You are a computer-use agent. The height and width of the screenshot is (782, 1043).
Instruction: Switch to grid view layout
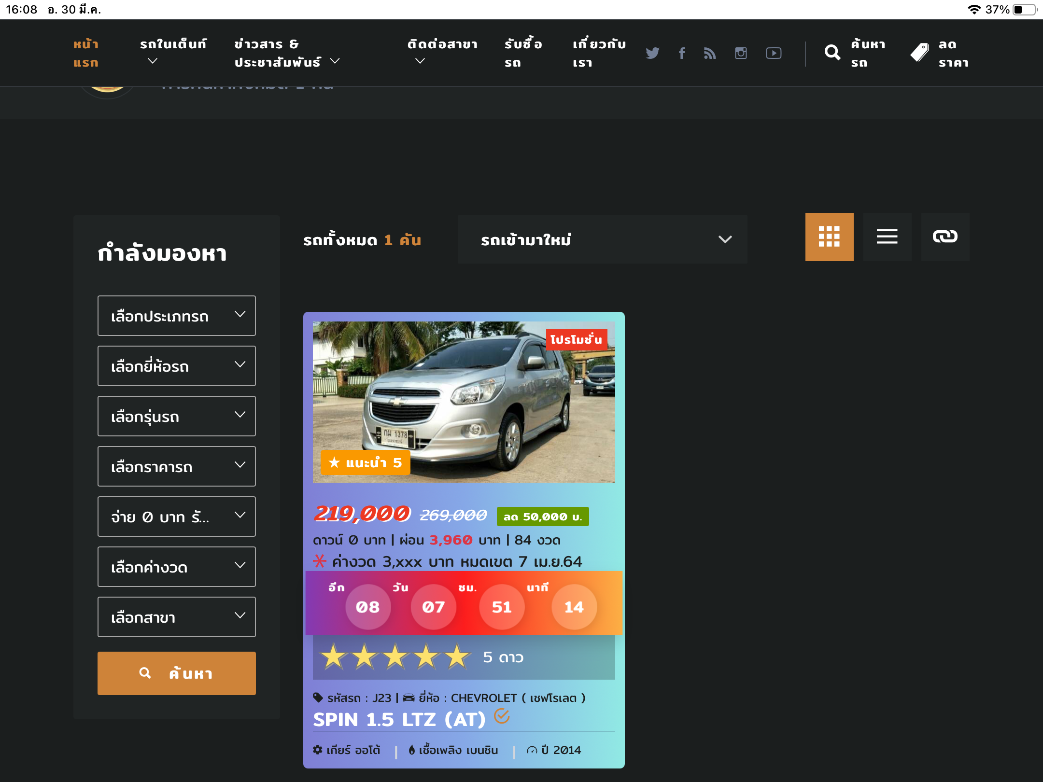829,237
